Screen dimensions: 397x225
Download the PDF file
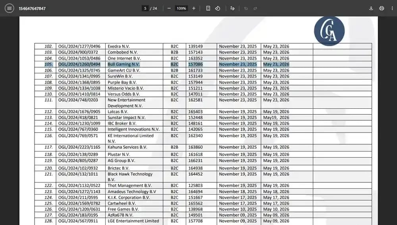pyautogui.click(x=371, y=8)
